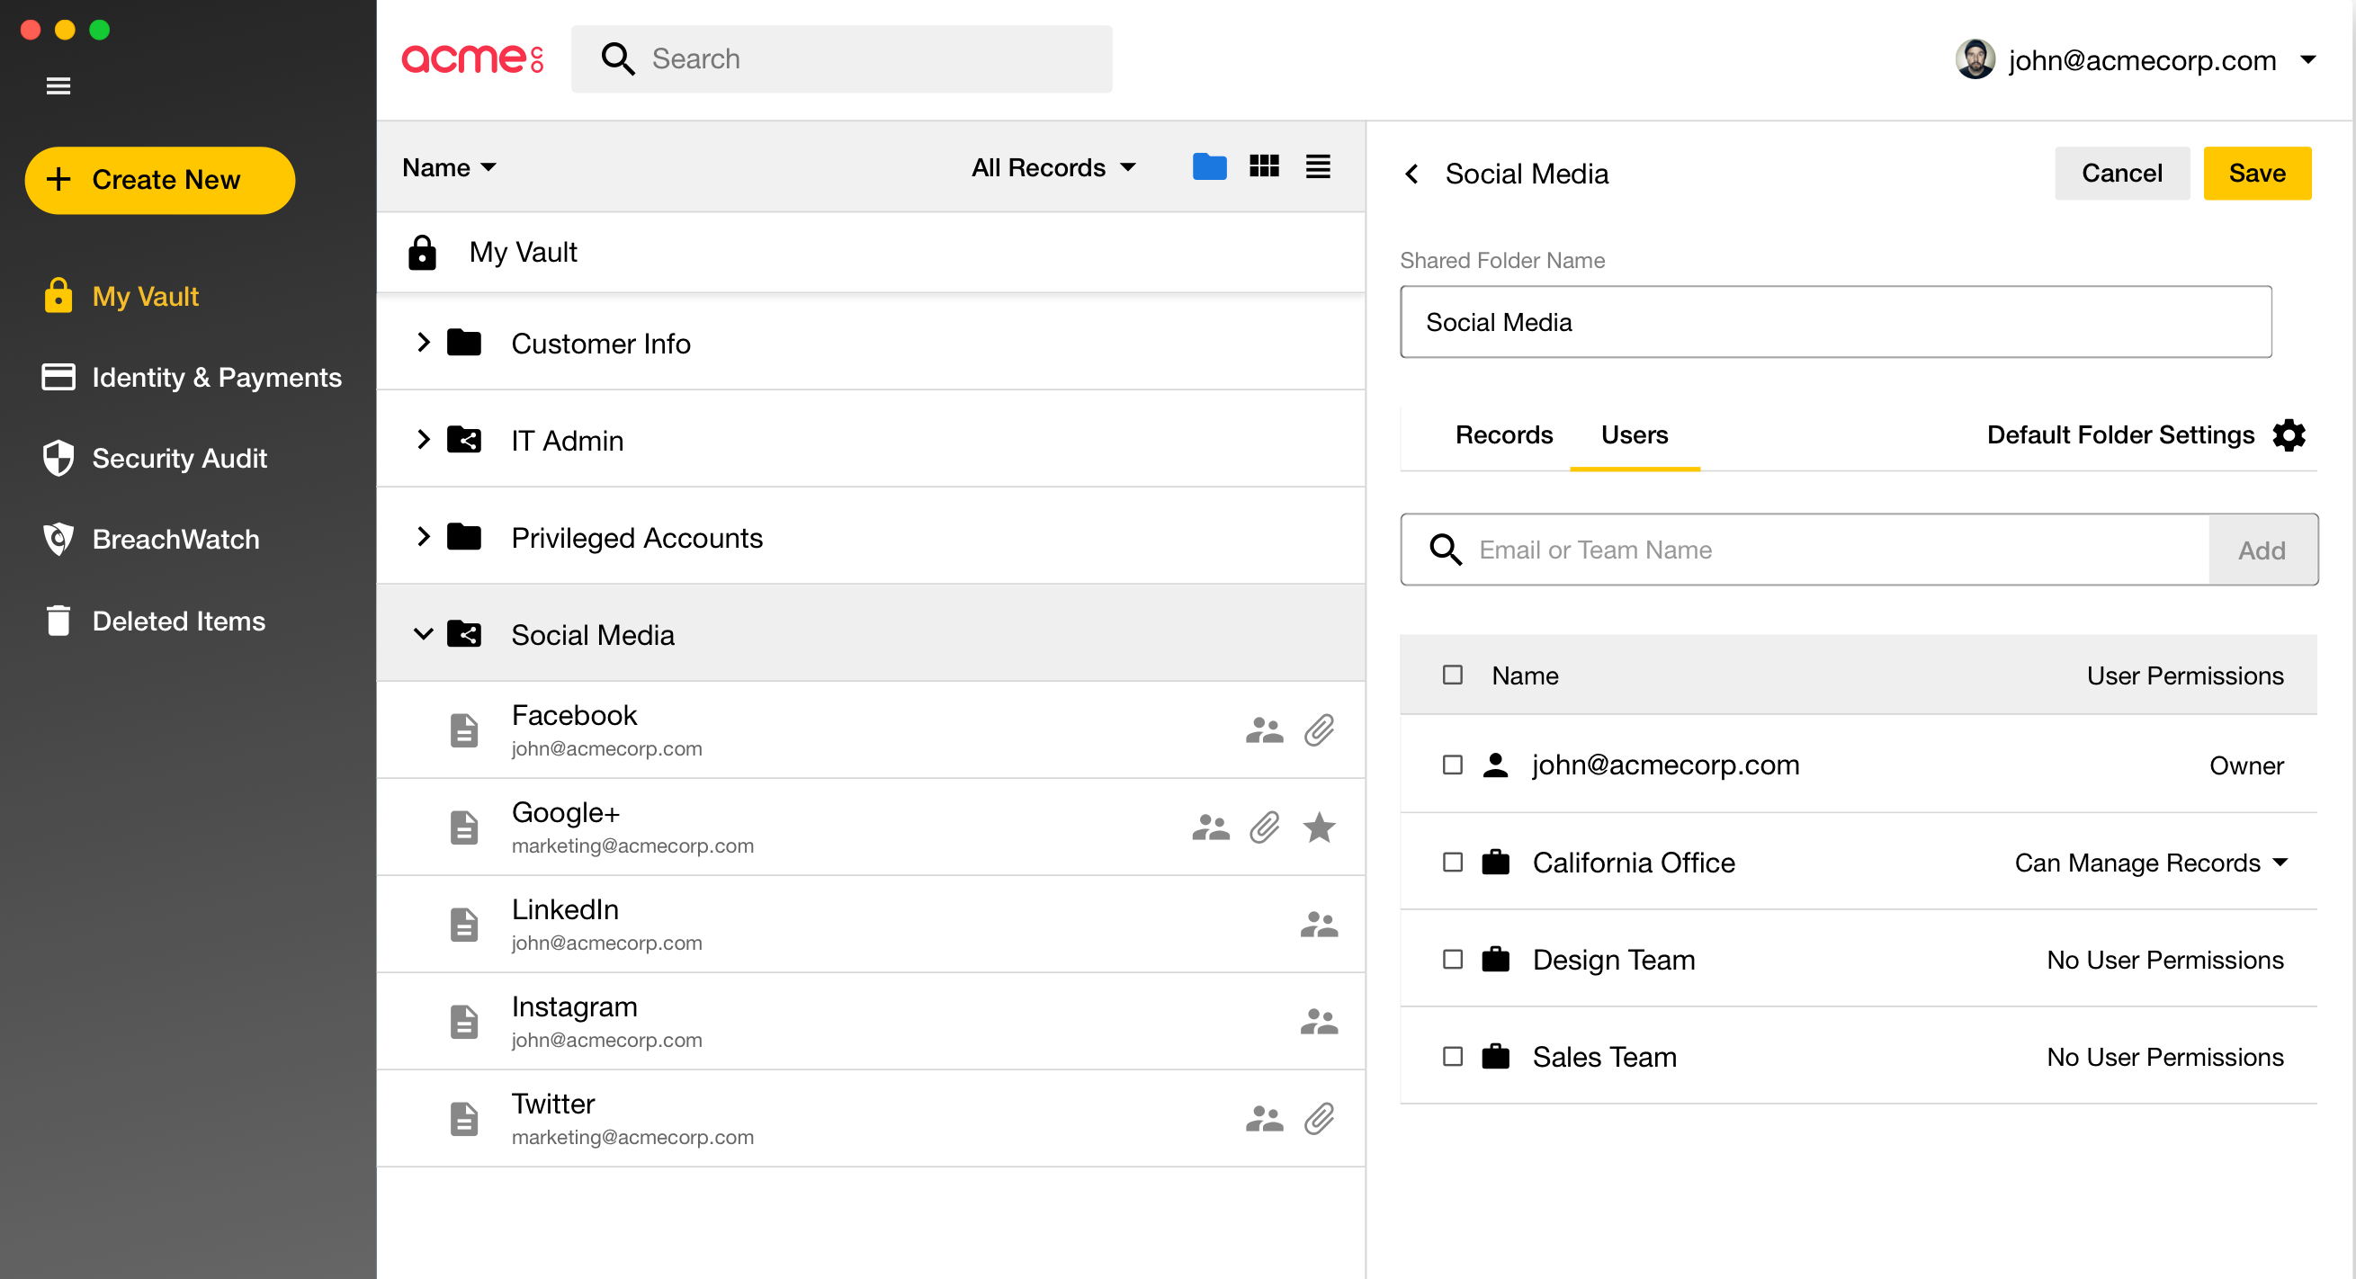Tick the Design Team checkbox

[x=1453, y=959]
